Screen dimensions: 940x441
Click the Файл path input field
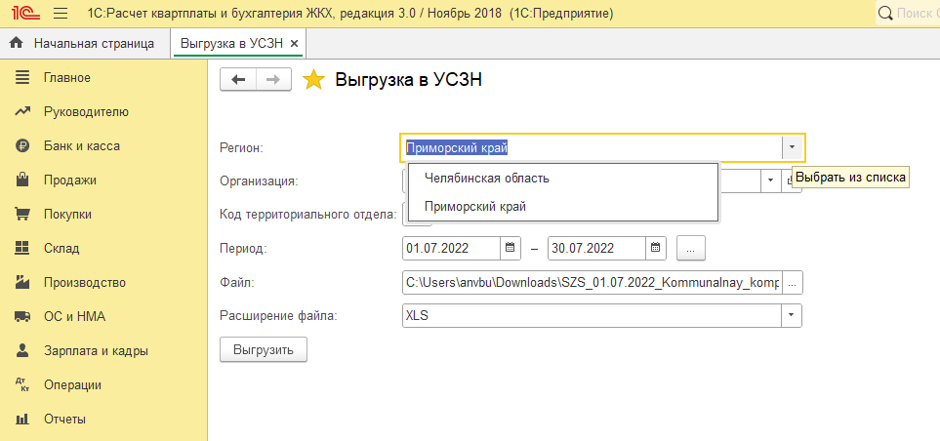pos(593,283)
